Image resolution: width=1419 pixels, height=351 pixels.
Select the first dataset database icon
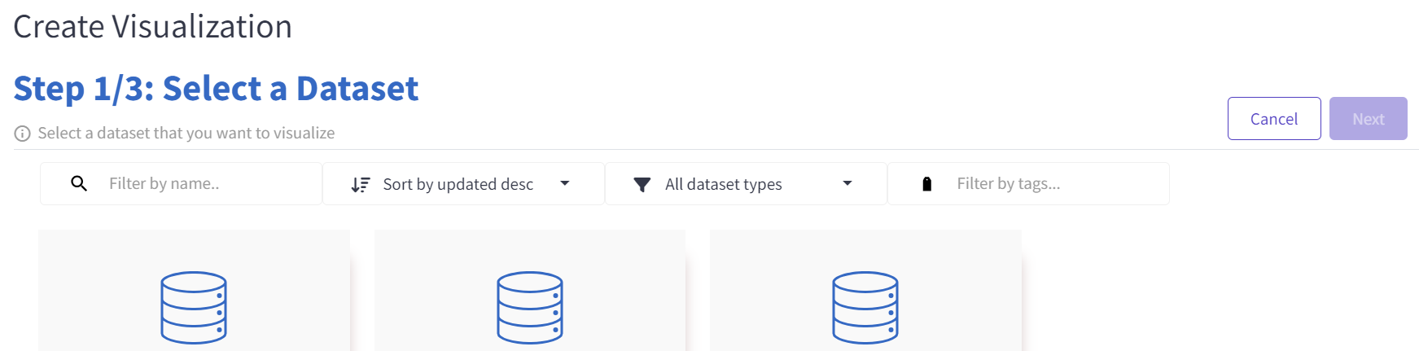194,307
